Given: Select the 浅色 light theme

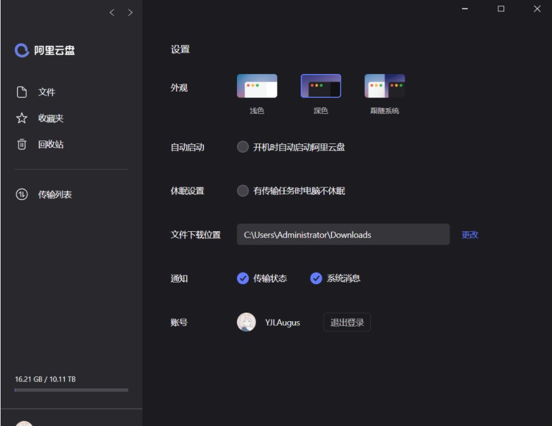Looking at the screenshot, I should [x=256, y=85].
